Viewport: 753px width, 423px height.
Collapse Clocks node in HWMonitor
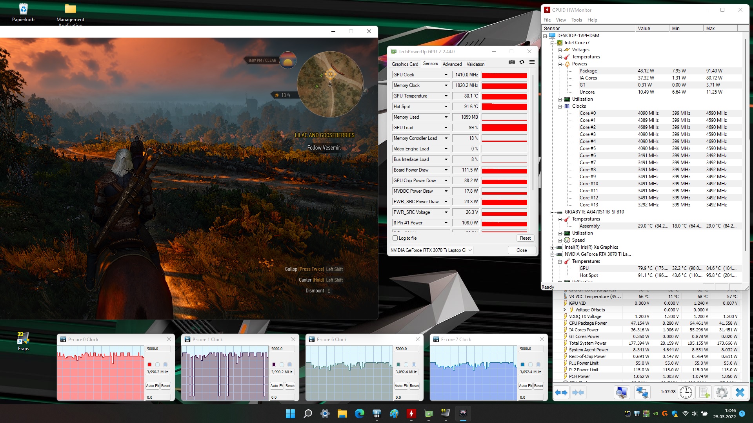560,107
